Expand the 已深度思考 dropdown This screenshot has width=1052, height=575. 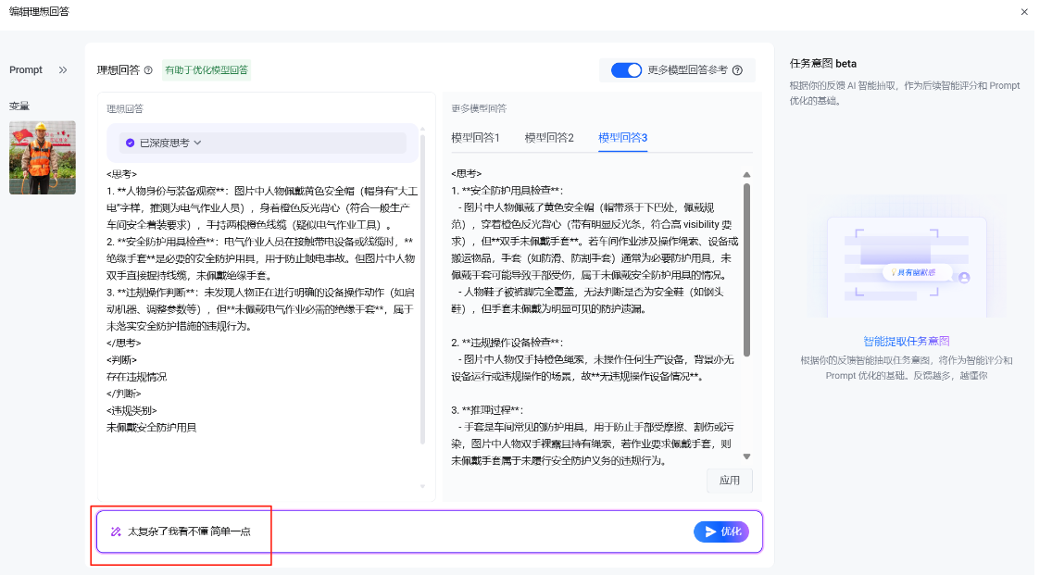coord(197,143)
